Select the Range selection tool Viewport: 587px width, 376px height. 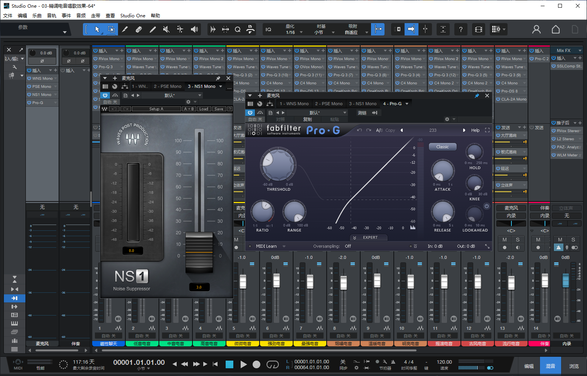pos(112,29)
